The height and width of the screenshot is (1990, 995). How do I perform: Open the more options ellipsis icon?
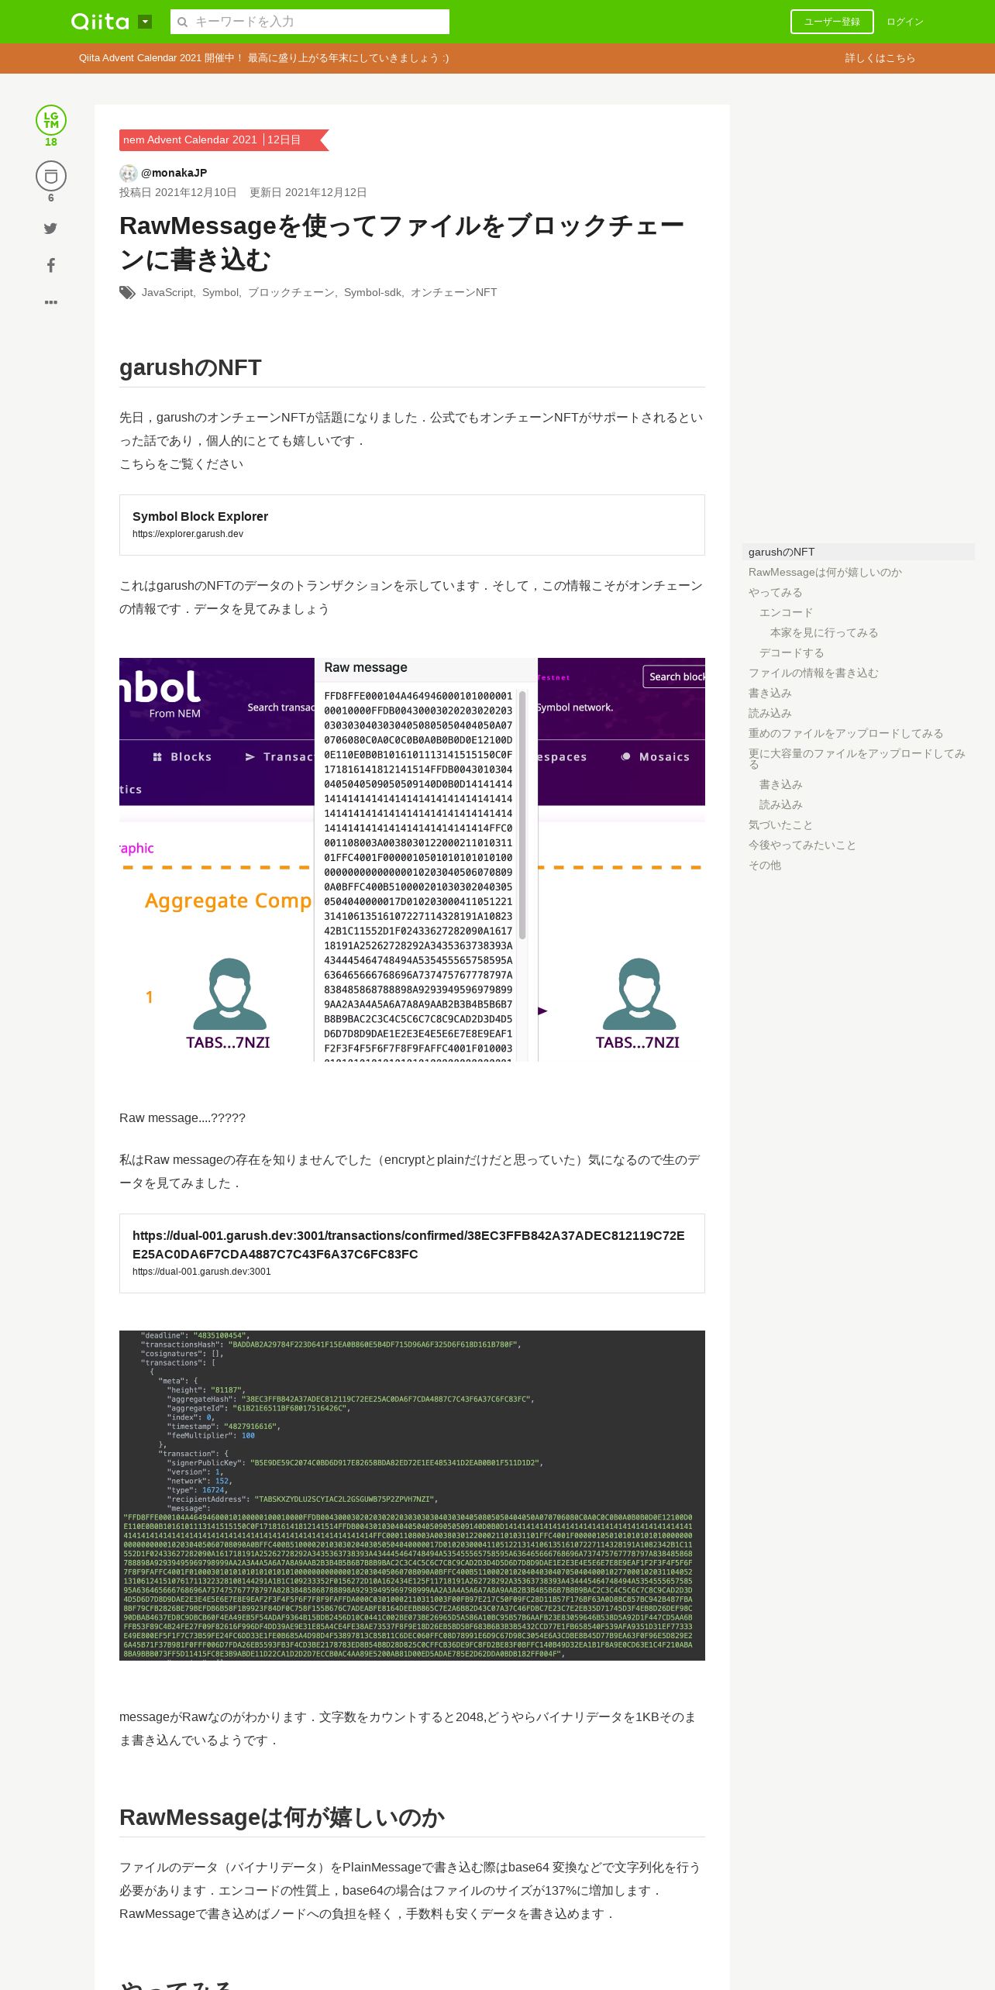tap(50, 302)
